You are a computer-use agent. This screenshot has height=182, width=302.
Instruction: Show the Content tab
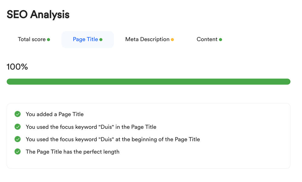[x=207, y=39]
